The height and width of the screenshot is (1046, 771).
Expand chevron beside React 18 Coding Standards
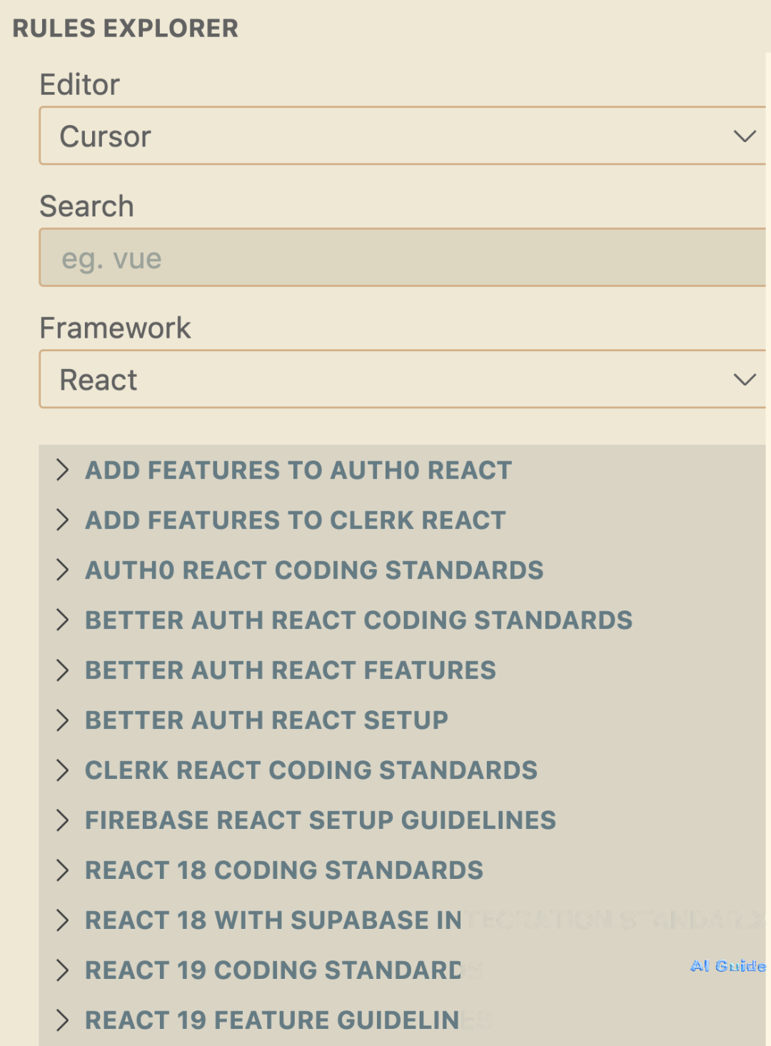click(63, 870)
